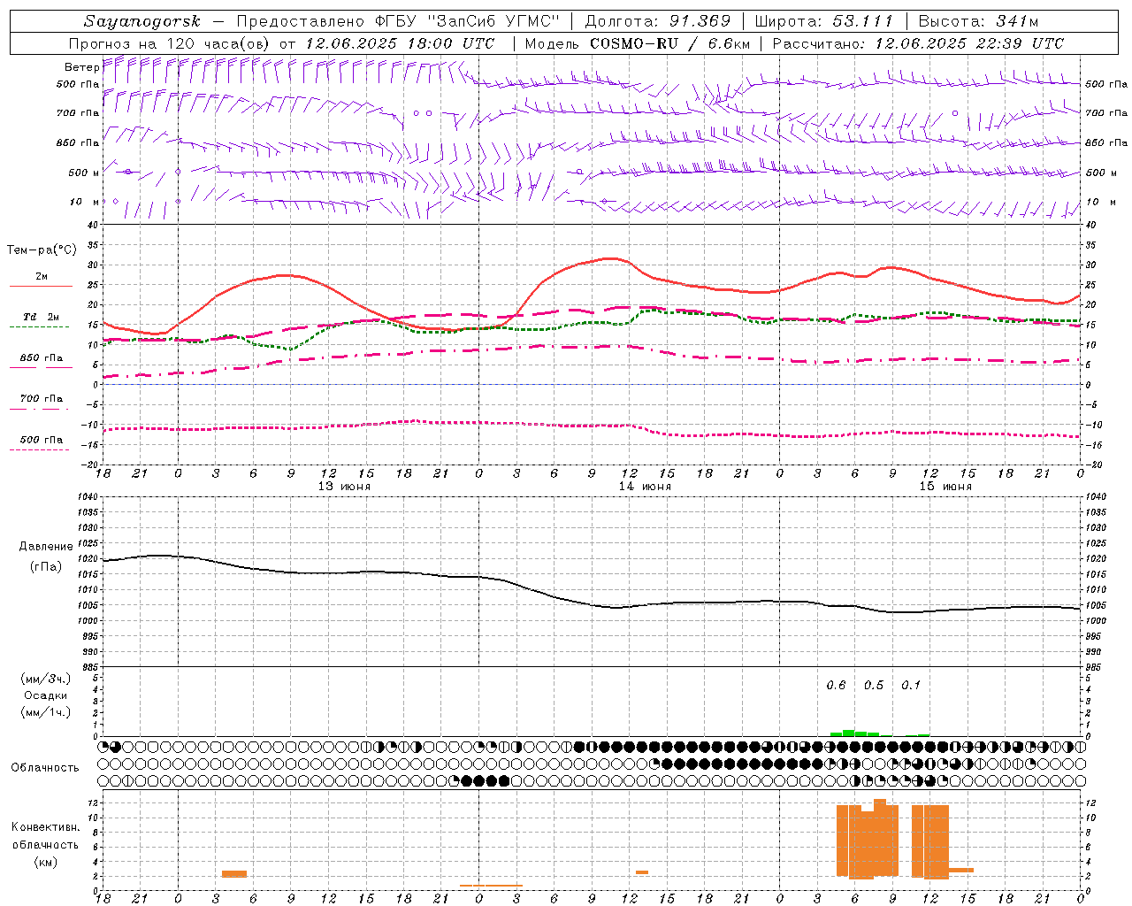Click the '15 июня' date label

945,487
